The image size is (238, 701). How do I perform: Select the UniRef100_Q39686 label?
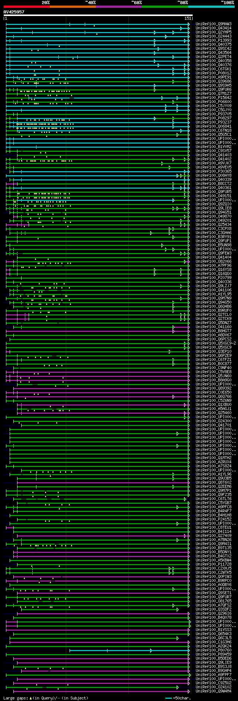pyautogui.click(x=213, y=81)
